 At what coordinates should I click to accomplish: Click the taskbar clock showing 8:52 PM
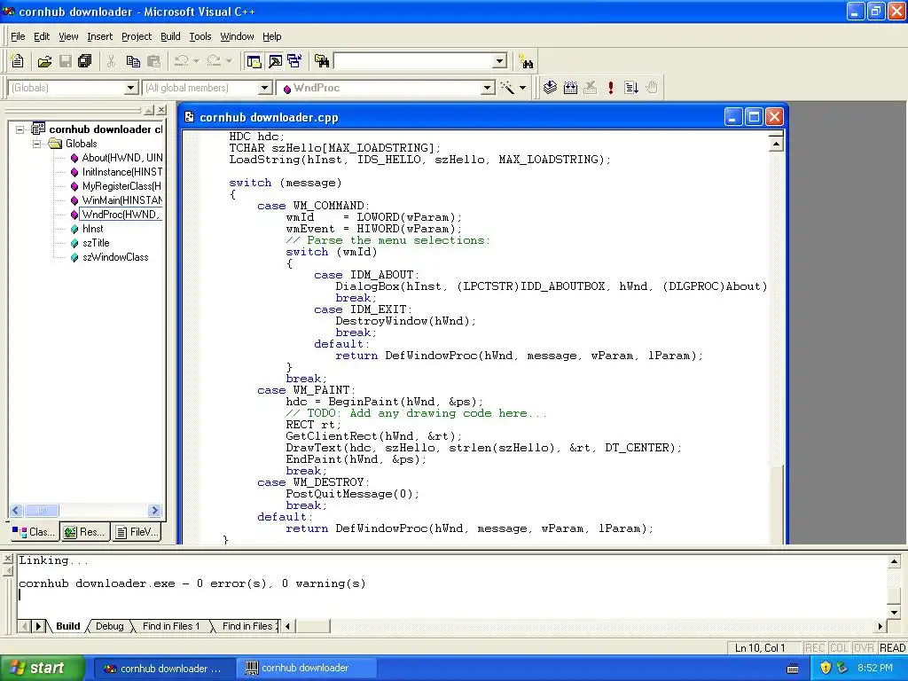point(874,668)
